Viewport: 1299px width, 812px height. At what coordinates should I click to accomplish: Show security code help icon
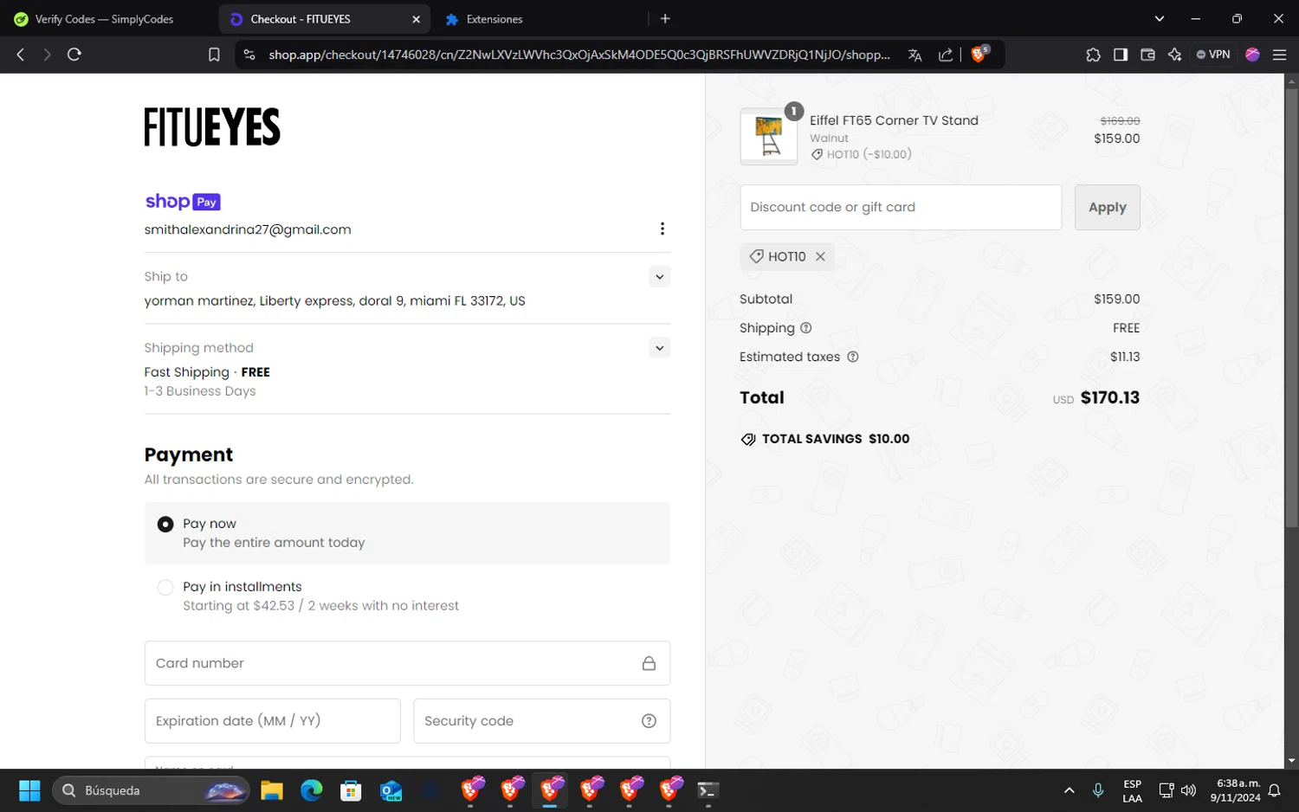[649, 721]
